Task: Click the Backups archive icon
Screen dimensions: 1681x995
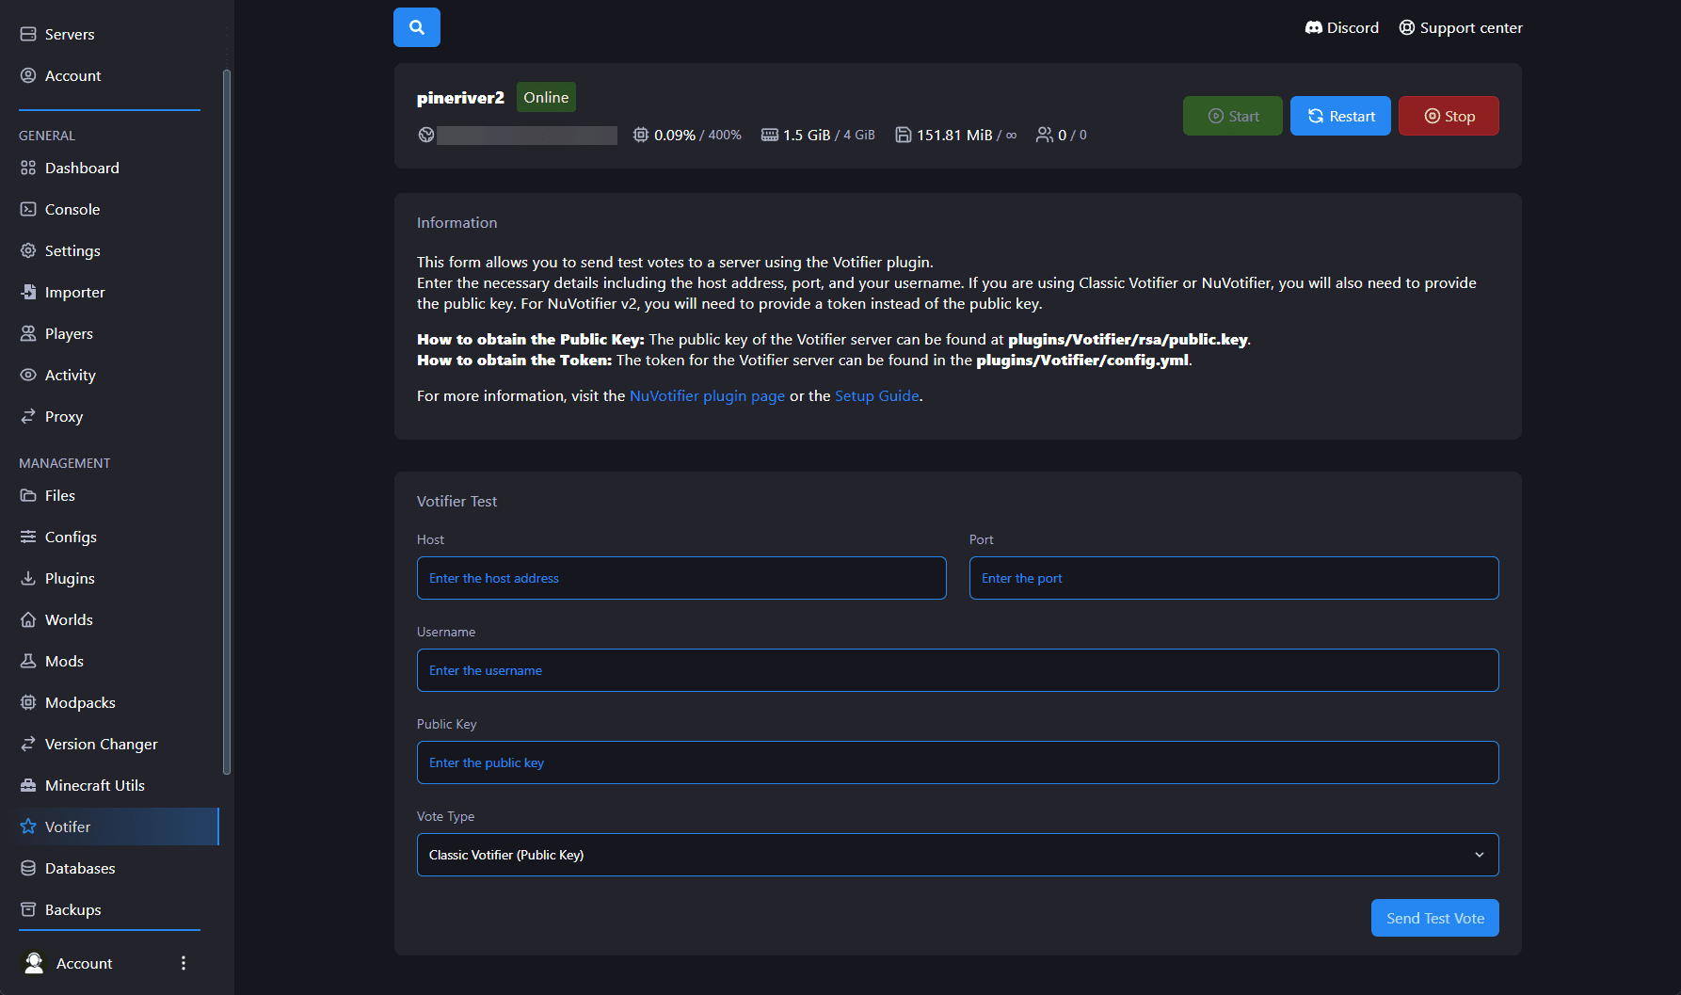Action: pyautogui.click(x=28, y=909)
